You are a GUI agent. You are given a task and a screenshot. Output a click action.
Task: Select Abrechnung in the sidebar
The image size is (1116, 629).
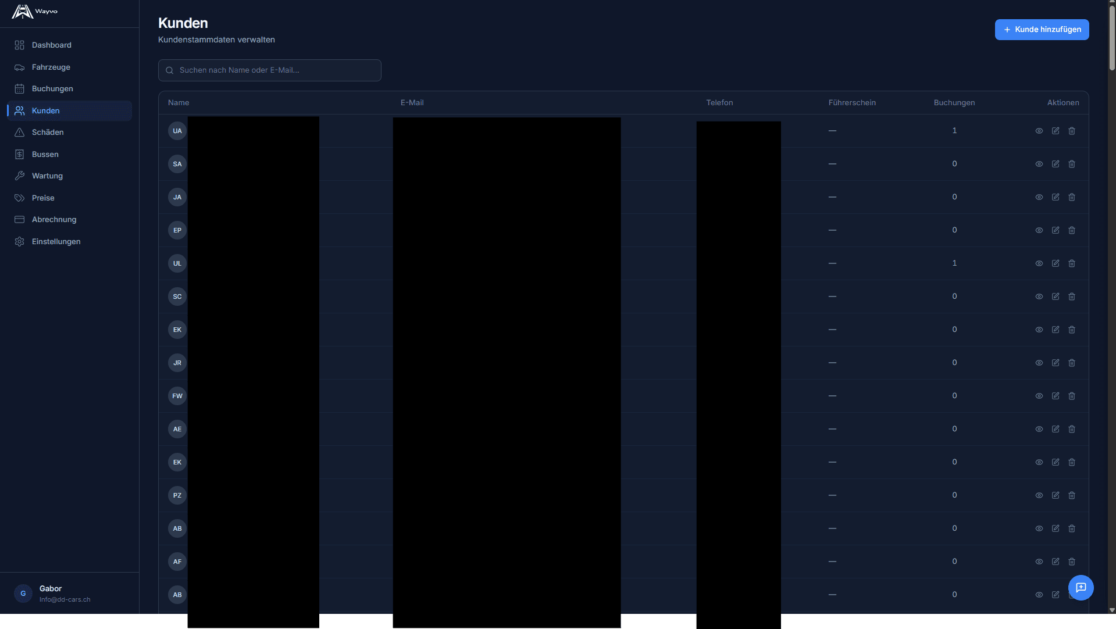pyautogui.click(x=54, y=220)
